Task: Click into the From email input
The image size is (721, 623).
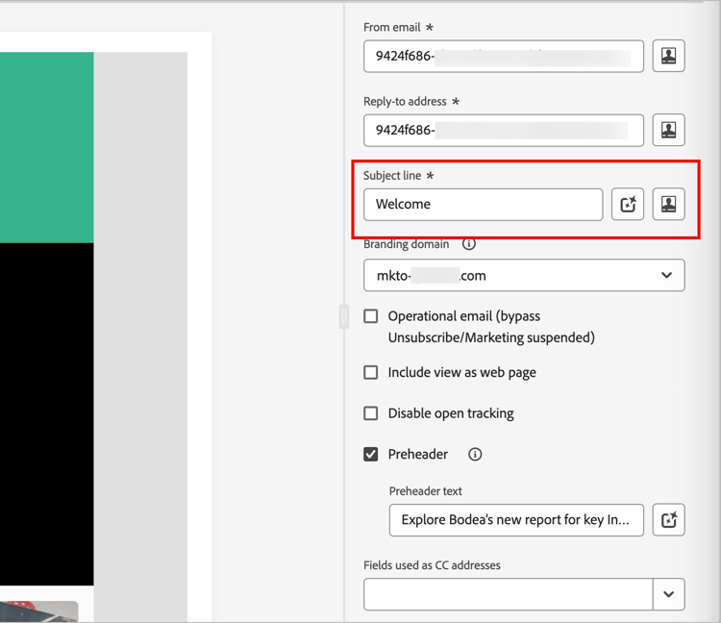Action: [x=504, y=56]
